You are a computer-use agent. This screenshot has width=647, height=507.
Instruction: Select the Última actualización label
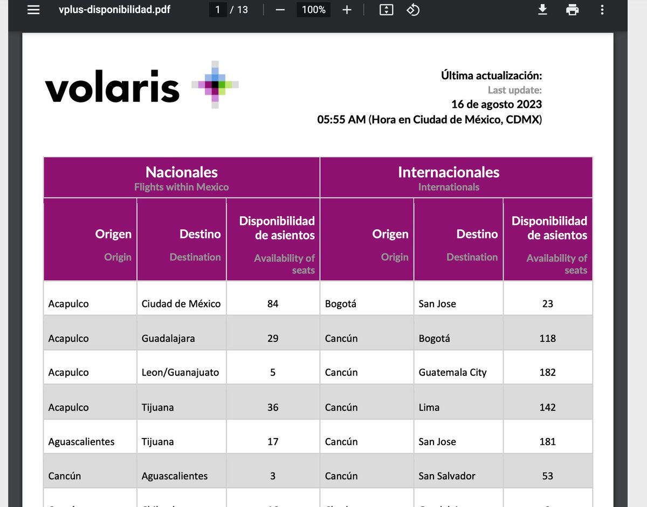(x=492, y=76)
